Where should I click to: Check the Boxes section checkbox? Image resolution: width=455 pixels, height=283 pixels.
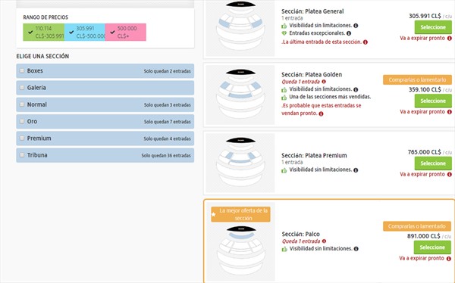pos(22,70)
